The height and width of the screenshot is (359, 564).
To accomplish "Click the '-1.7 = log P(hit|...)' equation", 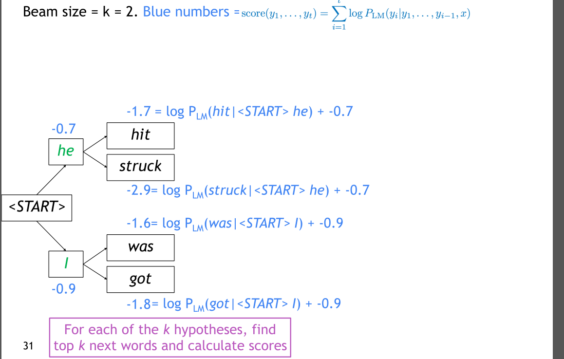I will pyautogui.click(x=240, y=112).
